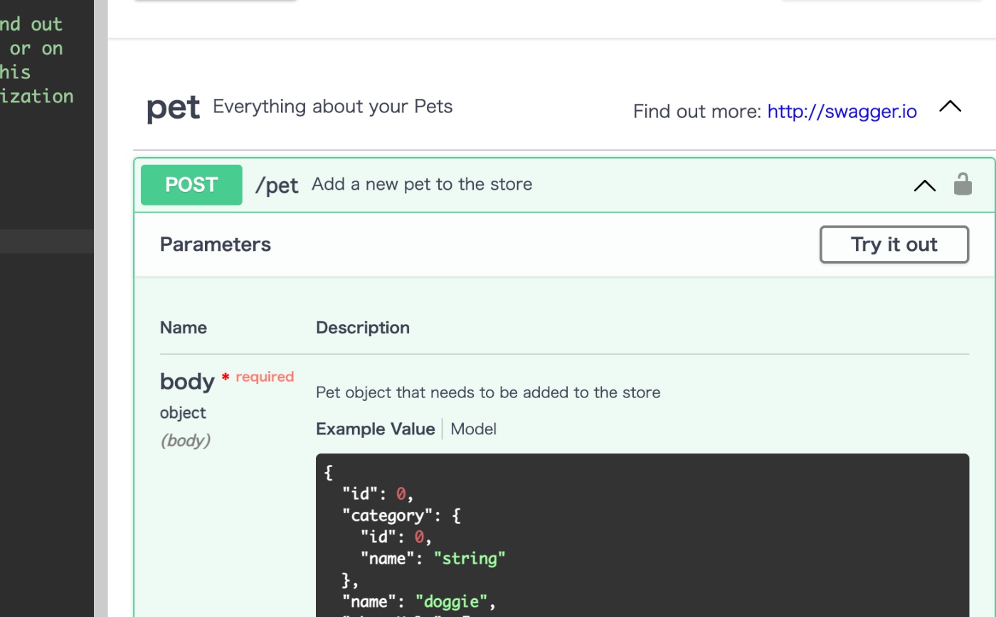This screenshot has width=996, height=617.
Task: Switch to the Model tab
Action: pyautogui.click(x=473, y=429)
